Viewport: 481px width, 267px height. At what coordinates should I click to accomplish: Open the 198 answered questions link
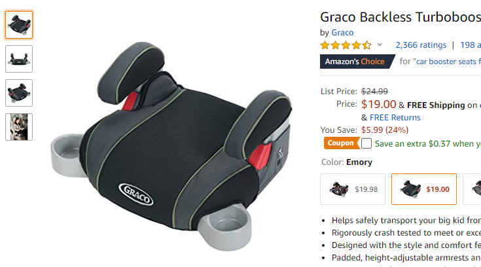pos(471,45)
